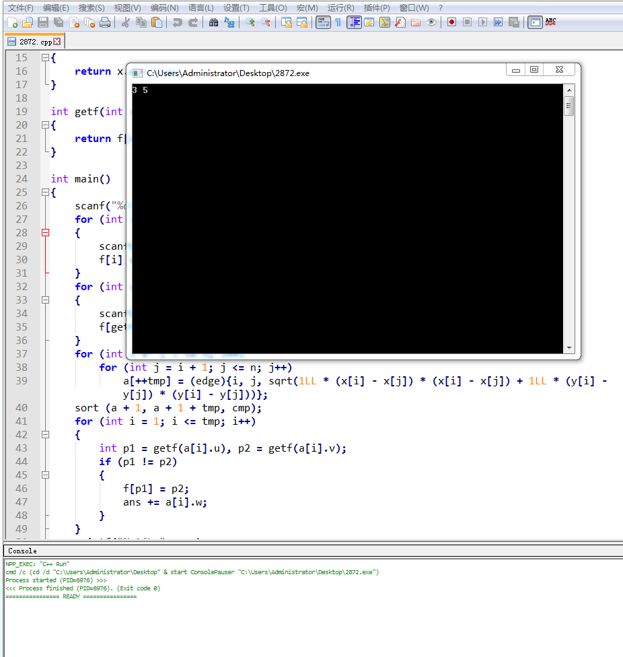
Task: Collapse fold marker at line 42
Action: [45, 434]
